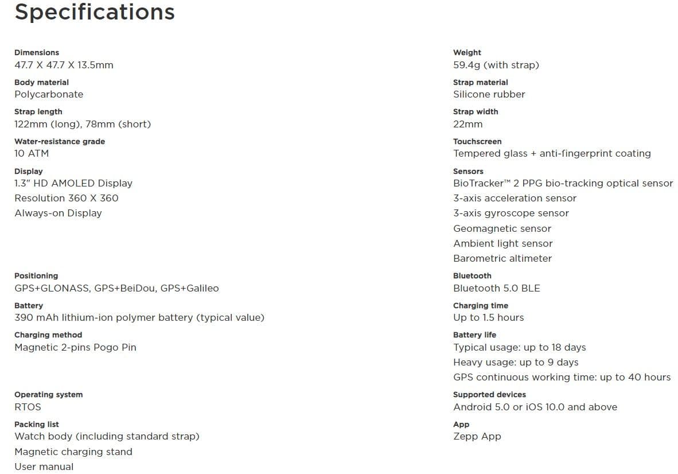
Task: Click the Always-on Display text
Action: tap(58, 213)
